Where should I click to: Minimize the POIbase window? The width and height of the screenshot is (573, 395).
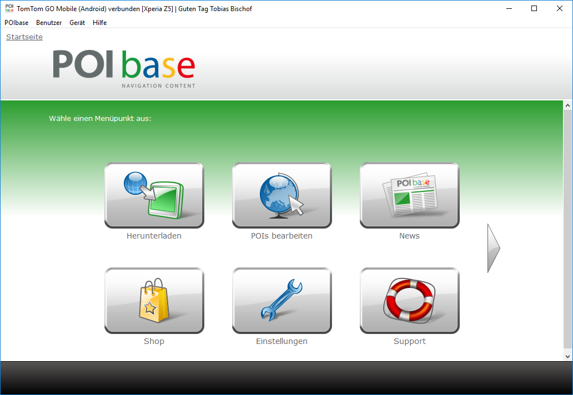[x=509, y=8]
